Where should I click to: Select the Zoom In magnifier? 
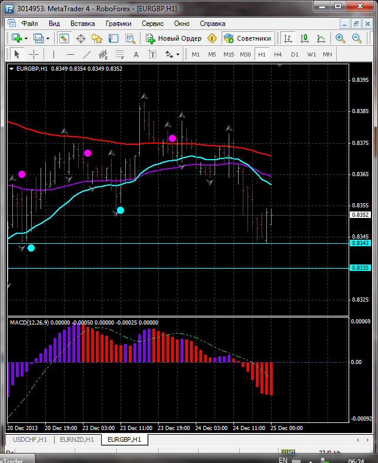340,38
